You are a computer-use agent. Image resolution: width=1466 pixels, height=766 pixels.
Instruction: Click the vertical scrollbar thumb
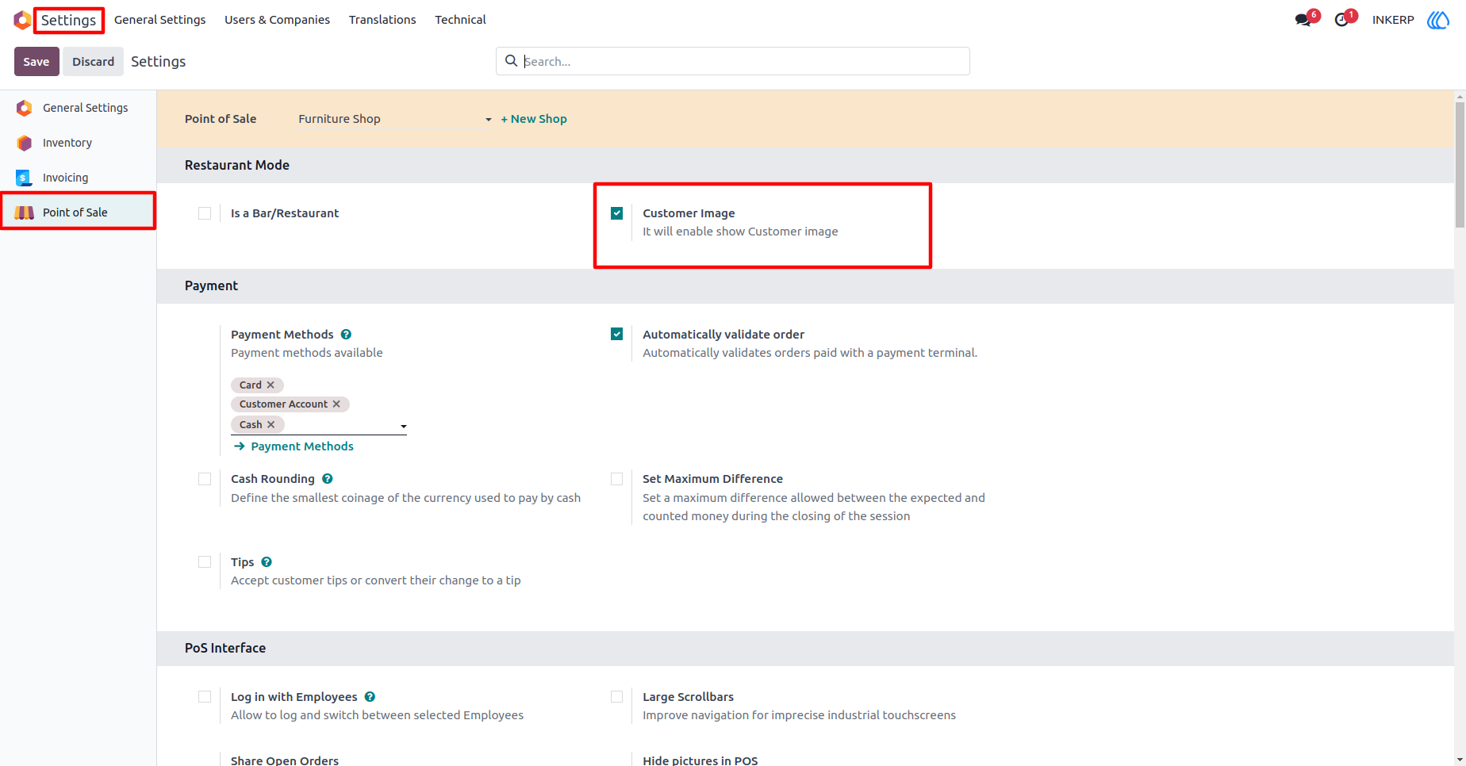[x=1460, y=165]
